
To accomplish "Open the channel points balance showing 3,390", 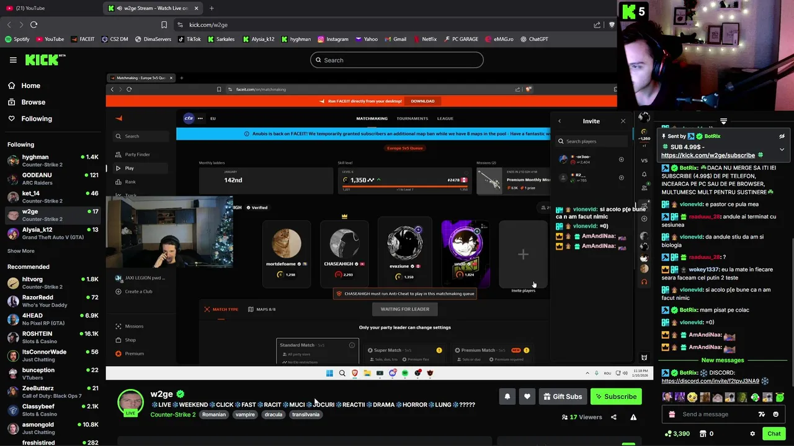I will (677, 434).
